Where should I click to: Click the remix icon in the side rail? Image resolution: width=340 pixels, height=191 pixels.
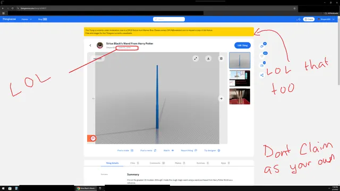pos(262,66)
